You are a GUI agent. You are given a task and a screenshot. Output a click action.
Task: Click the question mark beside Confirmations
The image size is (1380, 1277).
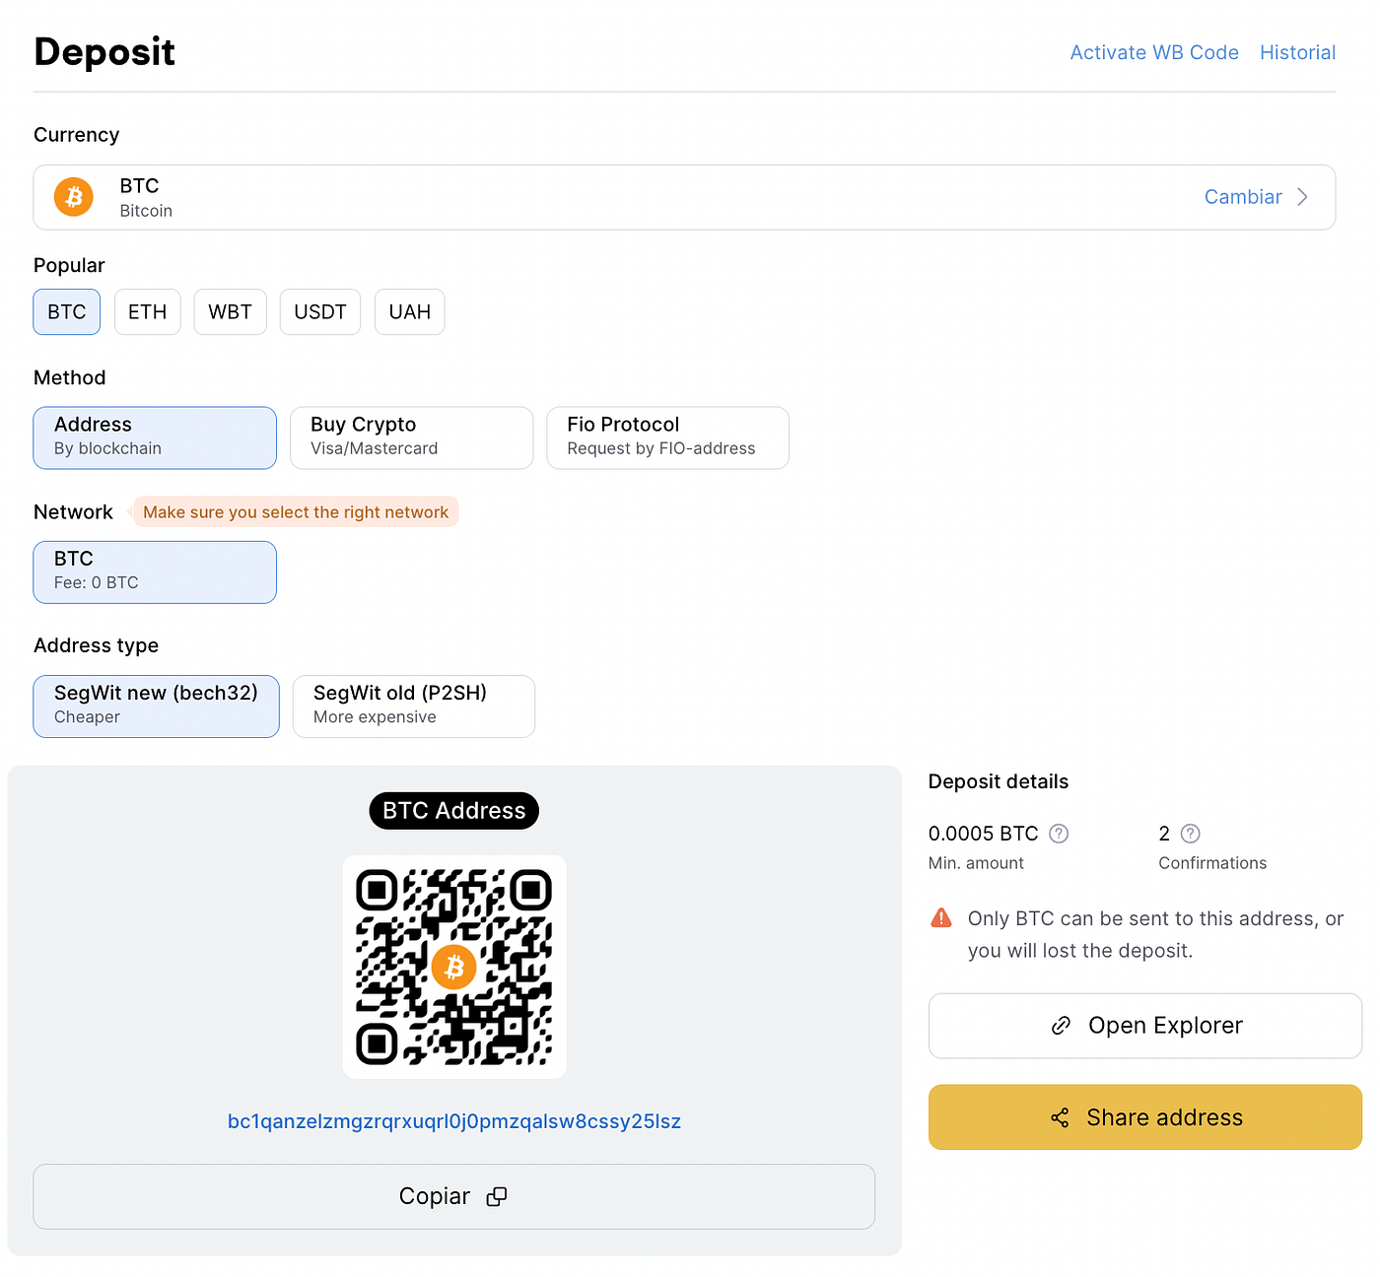click(1190, 834)
